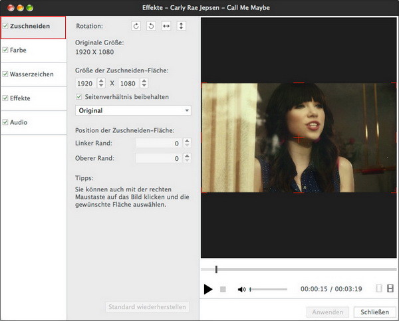The width and height of the screenshot is (399, 321).
Task: Toggle the Wasserzeichen checkbox
Action: pos(5,74)
